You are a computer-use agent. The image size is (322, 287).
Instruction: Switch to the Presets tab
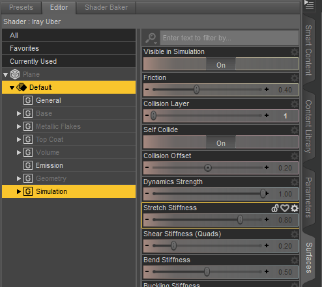pyautogui.click(x=21, y=7)
